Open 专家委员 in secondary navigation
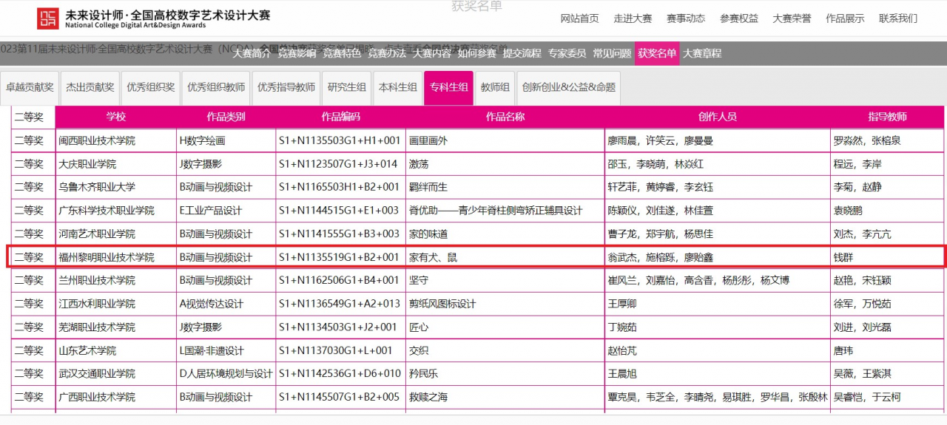This screenshot has width=947, height=425. click(567, 53)
